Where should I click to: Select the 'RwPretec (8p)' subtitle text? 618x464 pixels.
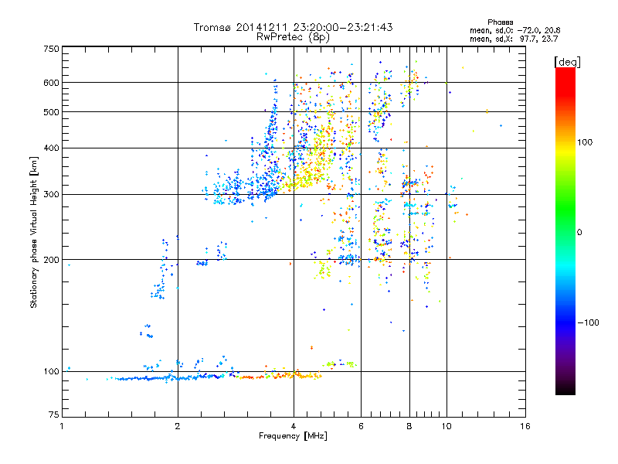[x=293, y=37]
